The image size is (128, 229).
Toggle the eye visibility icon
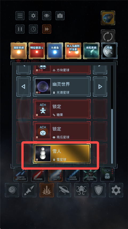pyautogui.click(x=47, y=16)
